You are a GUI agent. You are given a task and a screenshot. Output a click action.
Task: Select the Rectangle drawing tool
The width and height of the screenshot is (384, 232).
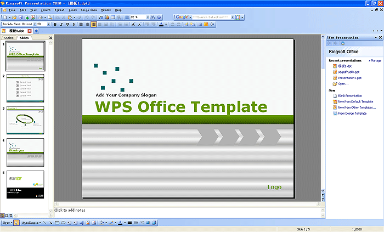(57, 223)
